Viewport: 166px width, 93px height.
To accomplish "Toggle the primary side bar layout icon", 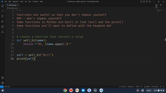I will 141,2.
